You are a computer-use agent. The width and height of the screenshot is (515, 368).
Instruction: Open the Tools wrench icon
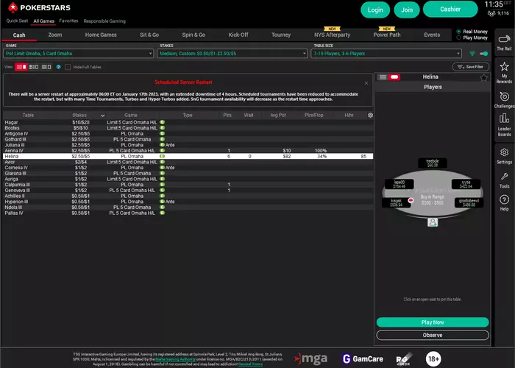[504, 180]
